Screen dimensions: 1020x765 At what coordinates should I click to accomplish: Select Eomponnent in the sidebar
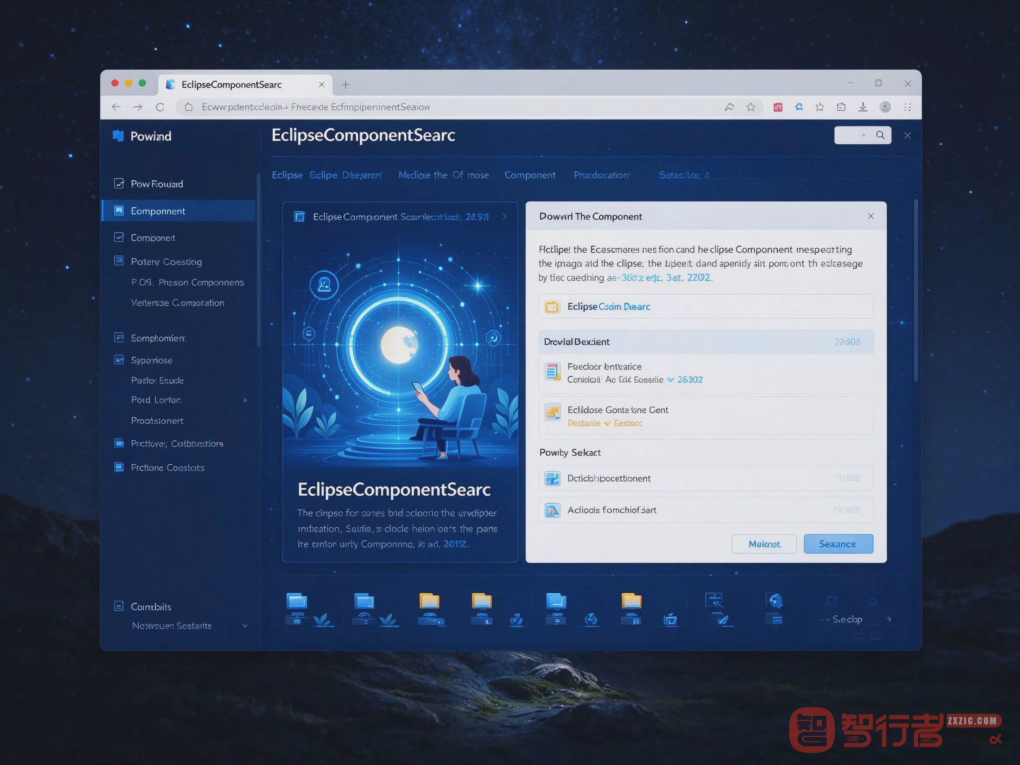click(178, 211)
